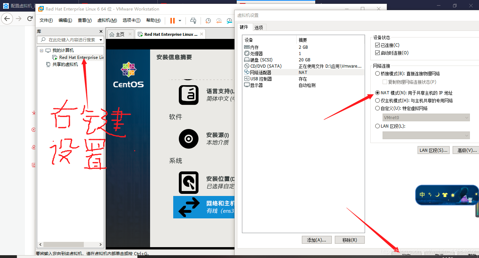Click library scrollbar left arrow
This screenshot has height=258, width=479.
click(40, 245)
